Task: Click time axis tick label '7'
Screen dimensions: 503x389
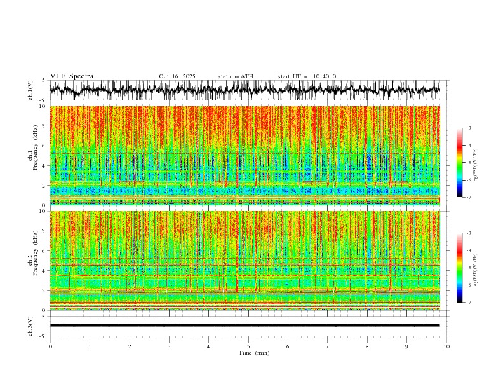Action: (x=328, y=346)
